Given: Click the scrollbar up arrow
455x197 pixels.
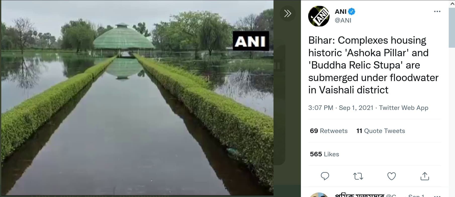Looking at the screenshot, I should click(x=452, y=4).
